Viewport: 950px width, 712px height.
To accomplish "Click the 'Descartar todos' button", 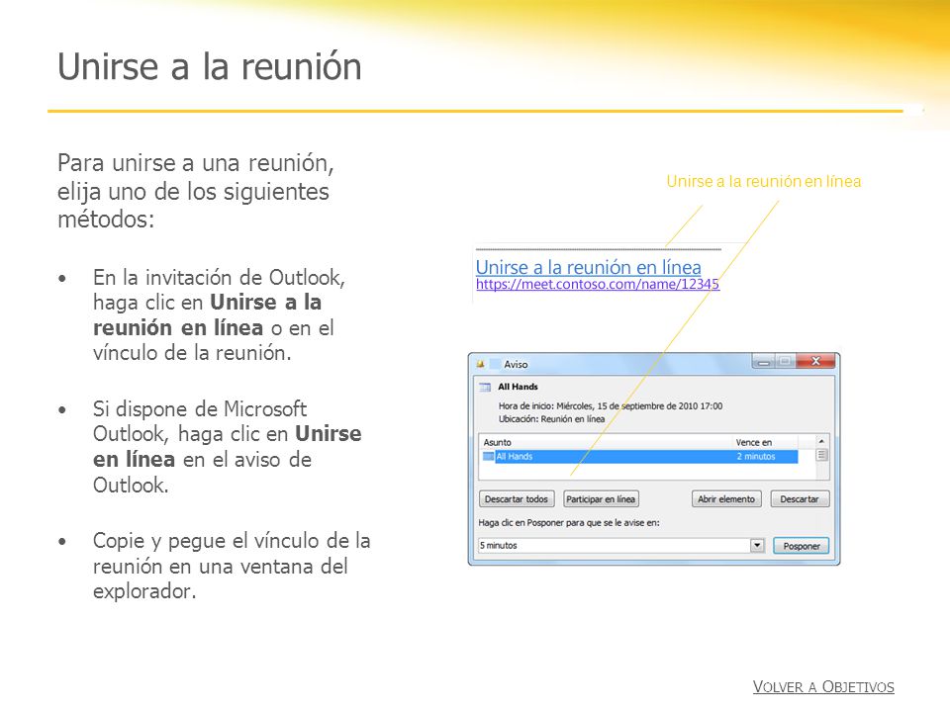I will click(x=517, y=498).
